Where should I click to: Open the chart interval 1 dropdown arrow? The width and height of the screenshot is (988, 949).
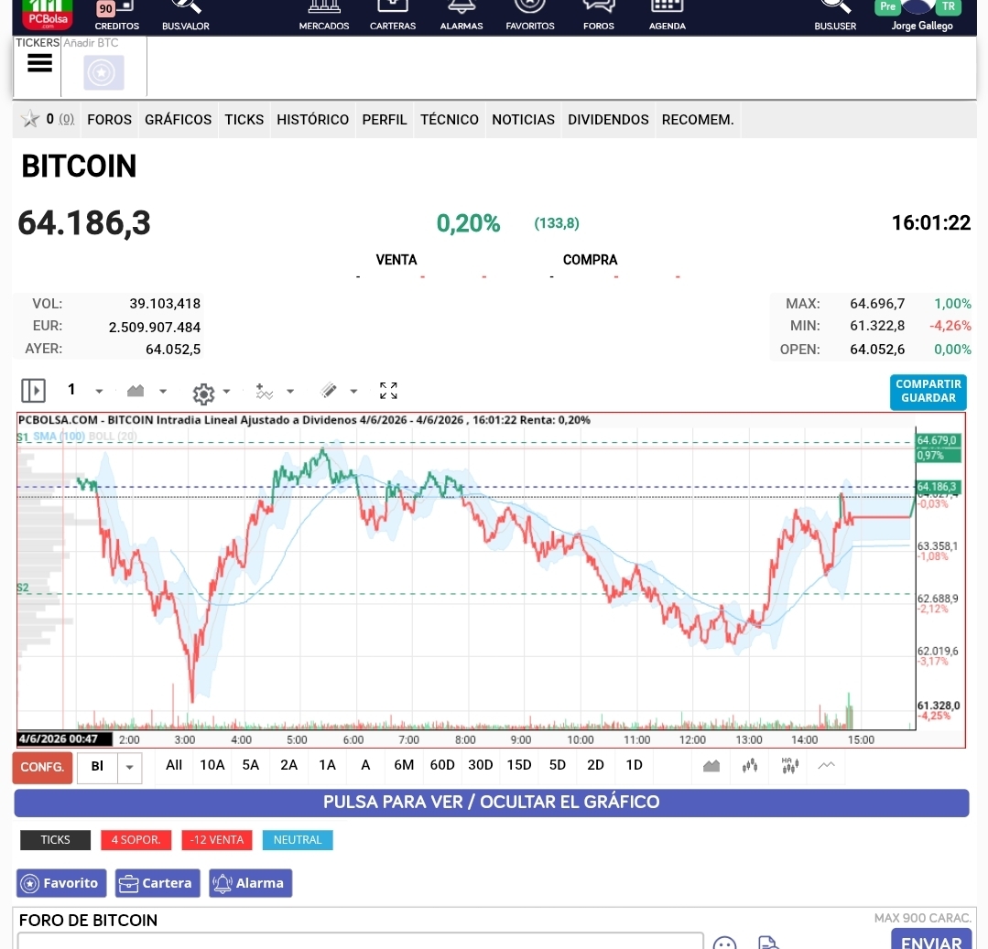(x=99, y=391)
